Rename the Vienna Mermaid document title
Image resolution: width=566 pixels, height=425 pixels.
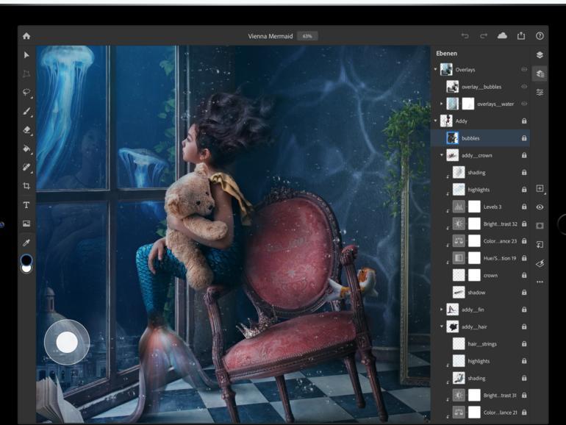[x=271, y=36]
